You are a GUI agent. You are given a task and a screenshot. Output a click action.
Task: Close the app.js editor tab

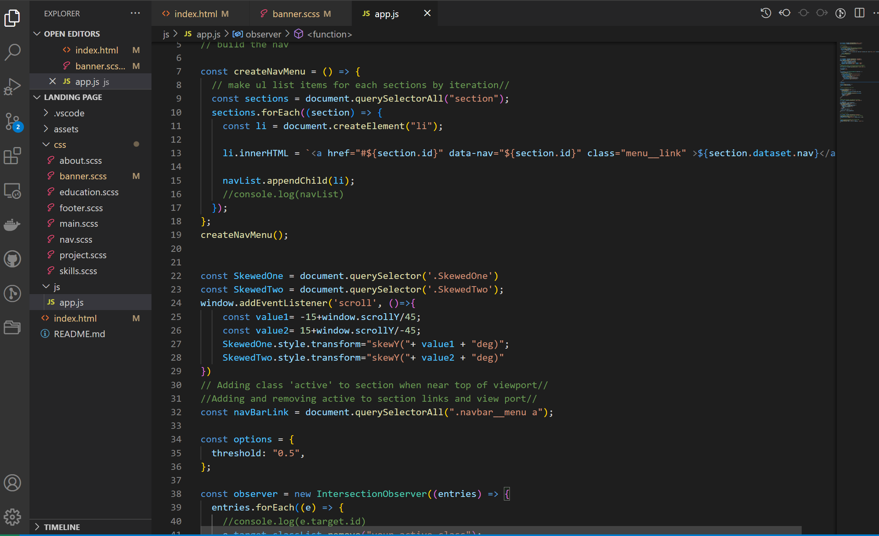[x=427, y=13]
